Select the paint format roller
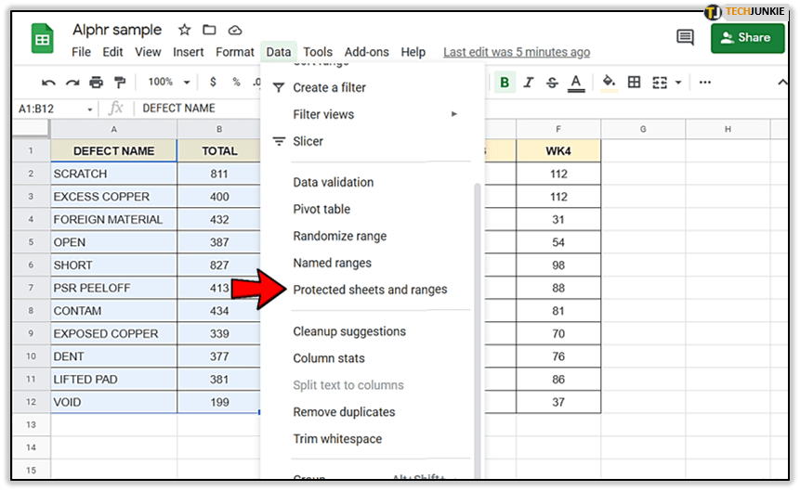The height and width of the screenshot is (491, 800). (118, 83)
